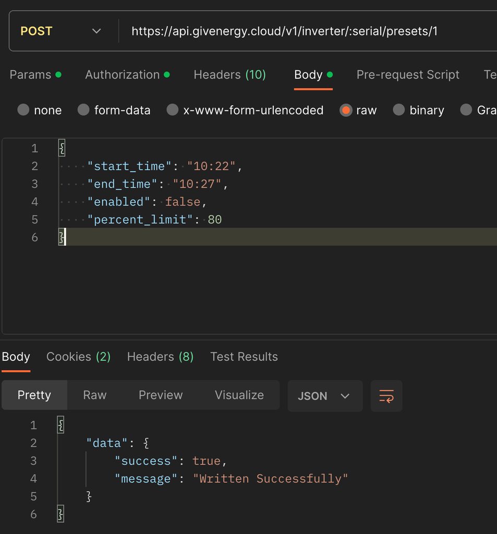Screen dimensions: 497x534
Task: Switch to the Params tab
Action: (30, 75)
